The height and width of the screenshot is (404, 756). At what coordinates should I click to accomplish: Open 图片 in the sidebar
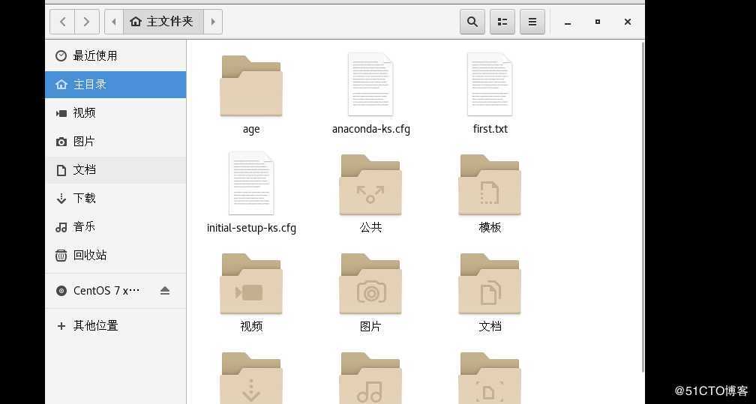point(115,141)
